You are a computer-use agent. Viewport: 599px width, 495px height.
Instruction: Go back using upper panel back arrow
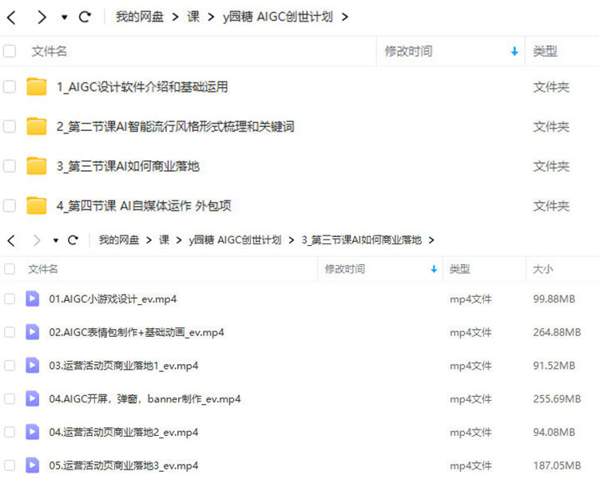tap(11, 18)
